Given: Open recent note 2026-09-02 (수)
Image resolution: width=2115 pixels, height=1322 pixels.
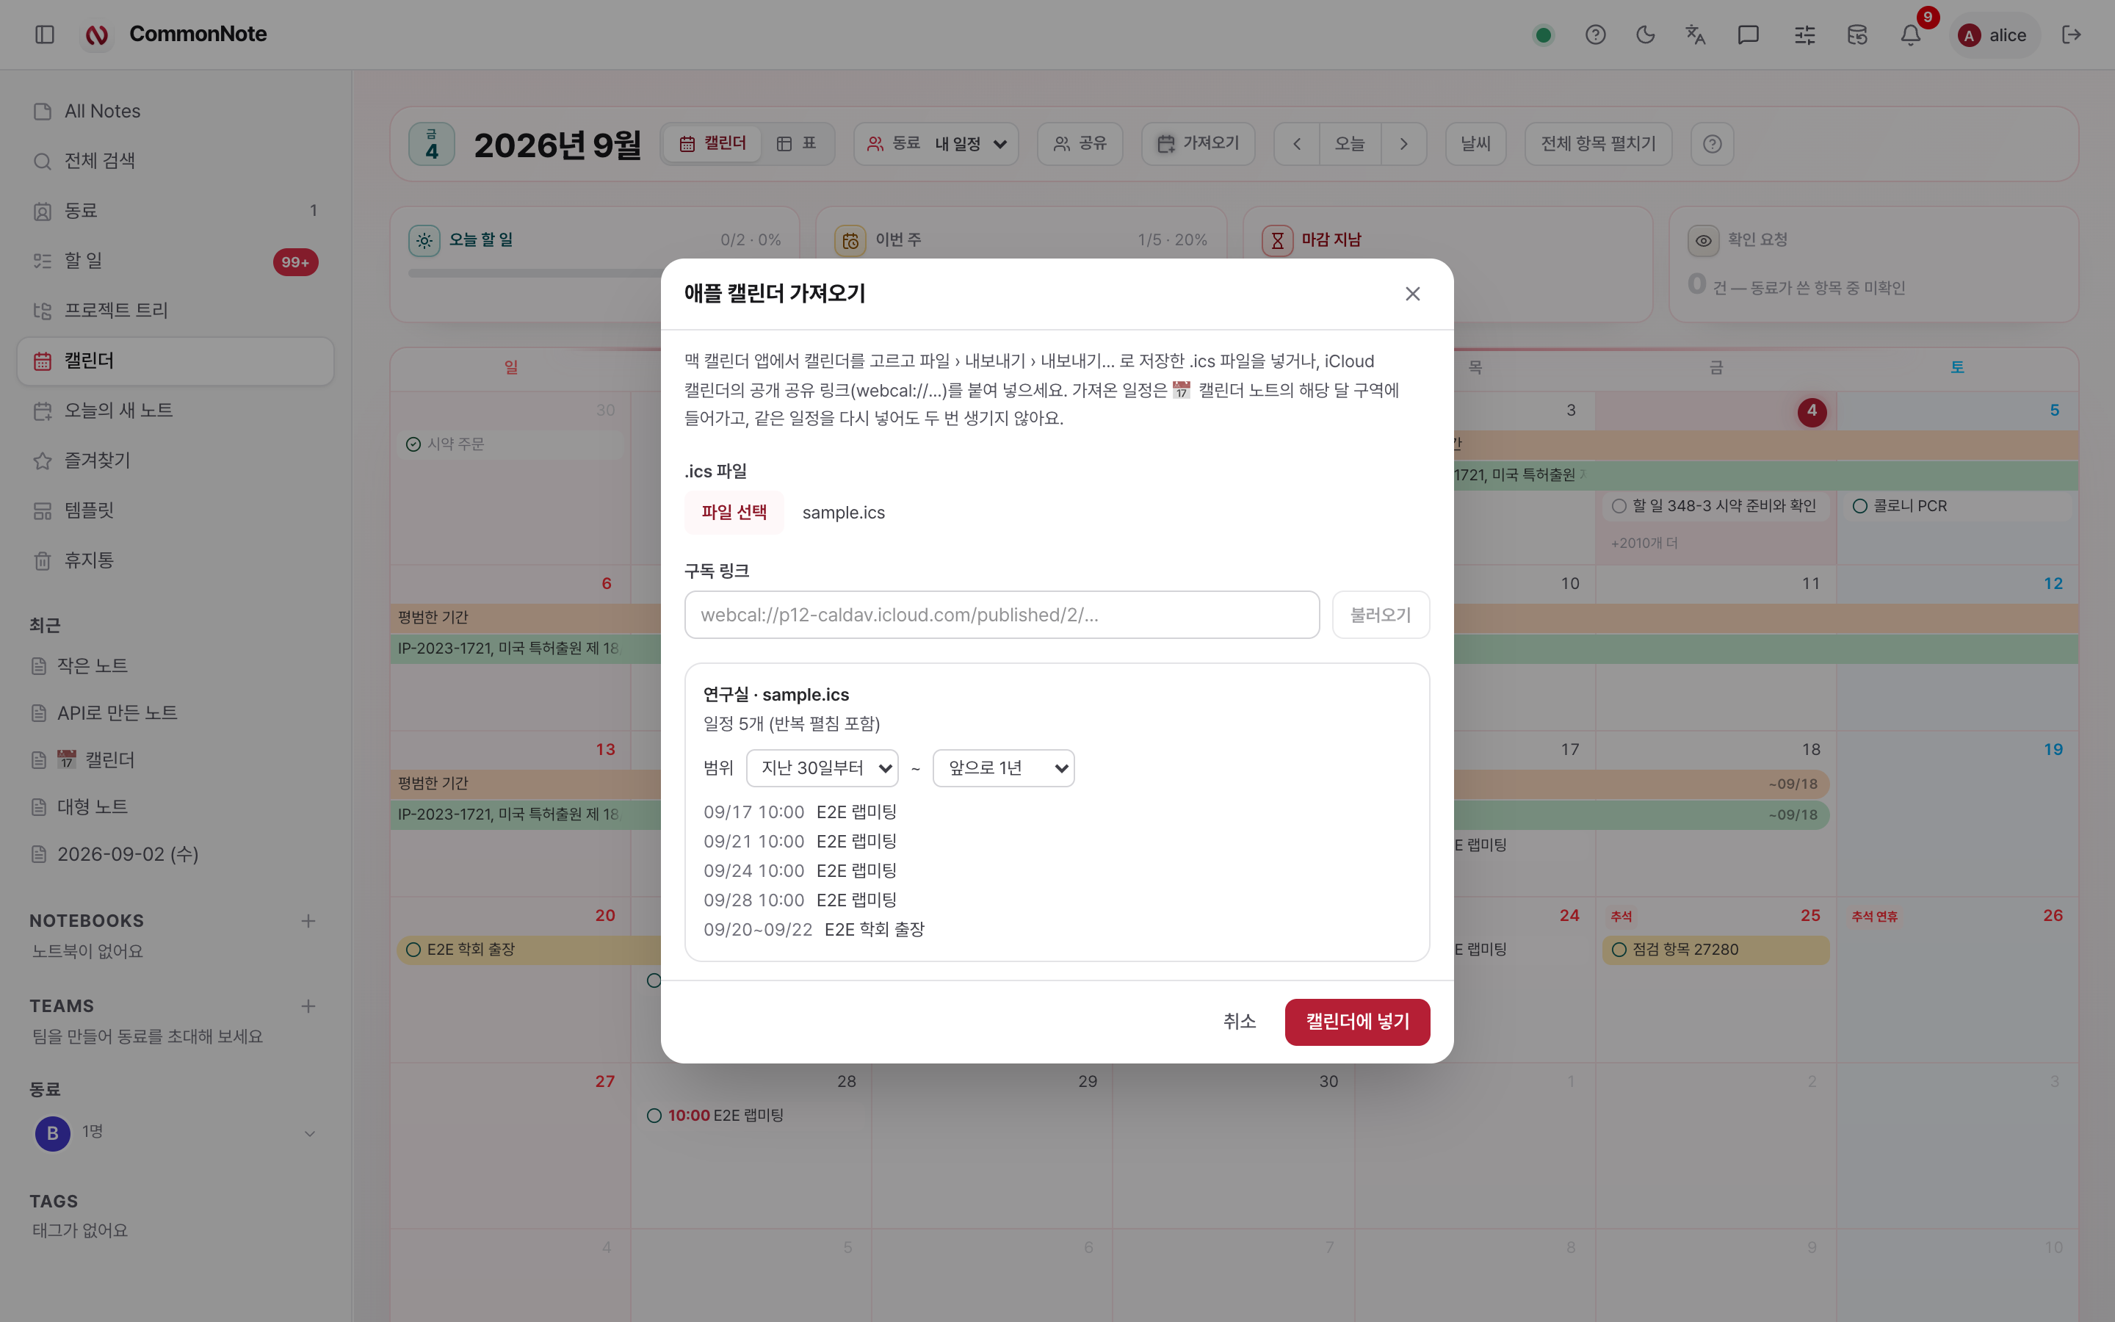Looking at the screenshot, I should [175, 854].
